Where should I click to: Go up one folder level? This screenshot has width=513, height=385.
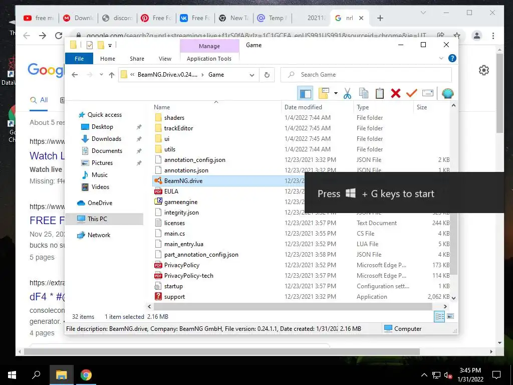point(112,75)
